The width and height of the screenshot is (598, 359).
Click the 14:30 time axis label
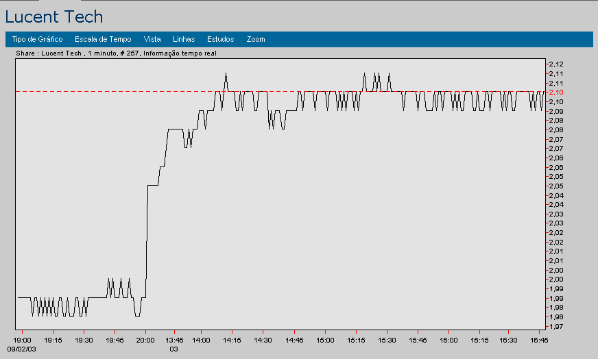[263, 340]
